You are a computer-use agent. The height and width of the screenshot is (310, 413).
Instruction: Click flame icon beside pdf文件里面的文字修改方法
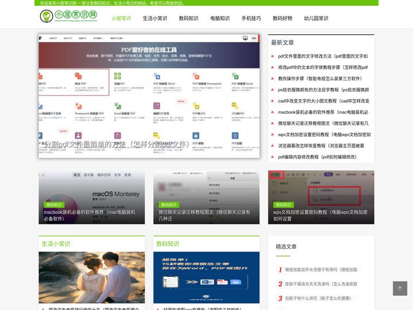(272, 56)
